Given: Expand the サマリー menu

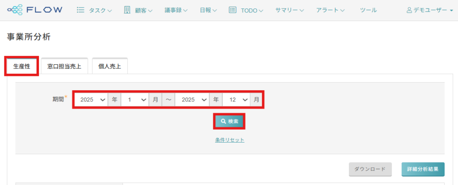Looking at the screenshot, I should coord(289,10).
